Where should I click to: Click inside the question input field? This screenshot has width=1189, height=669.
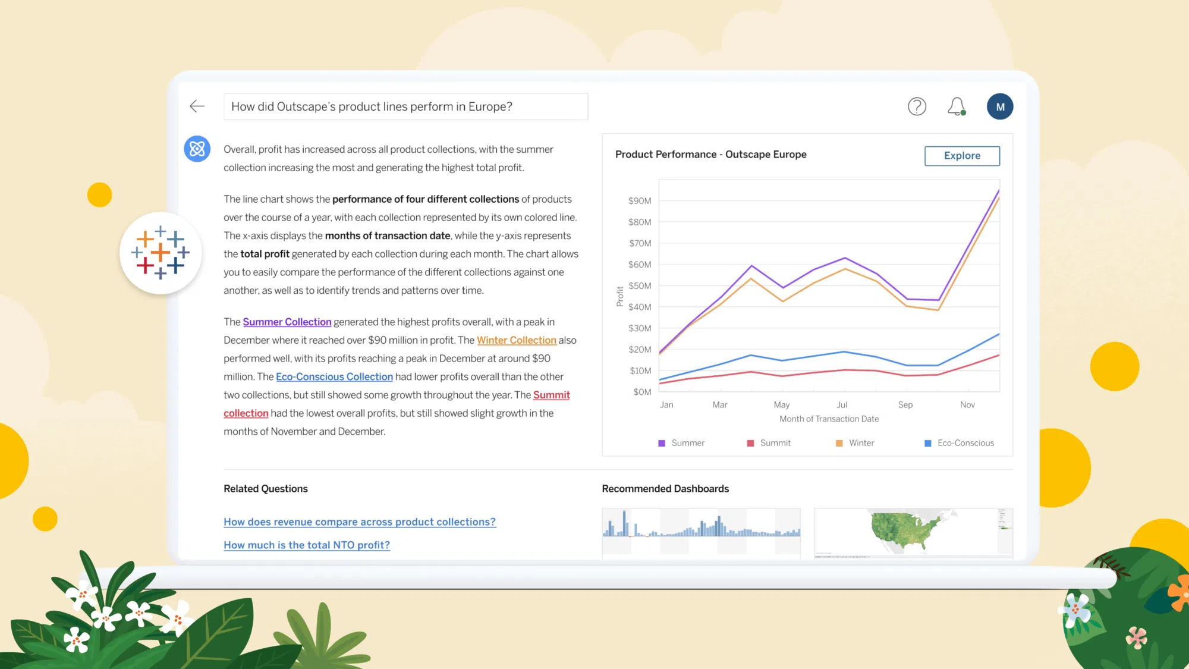pyautogui.click(x=405, y=106)
